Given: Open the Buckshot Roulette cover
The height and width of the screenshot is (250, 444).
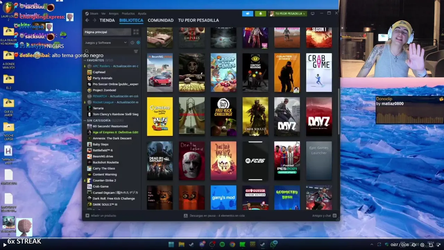Looking at the screenshot, I should click(x=192, y=73).
